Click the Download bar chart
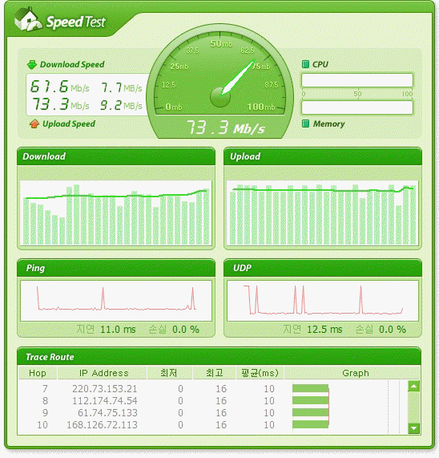This screenshot has height=458, width=439. pos(116,213)
